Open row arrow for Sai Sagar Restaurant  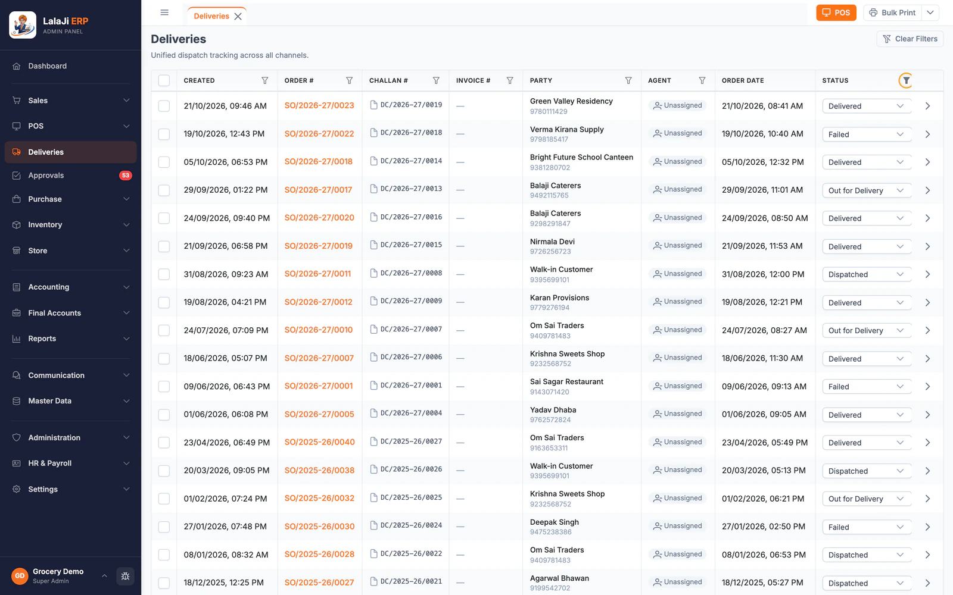click(927, 387)
